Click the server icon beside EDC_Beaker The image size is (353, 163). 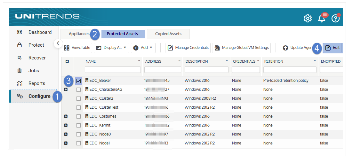point(87,80)
